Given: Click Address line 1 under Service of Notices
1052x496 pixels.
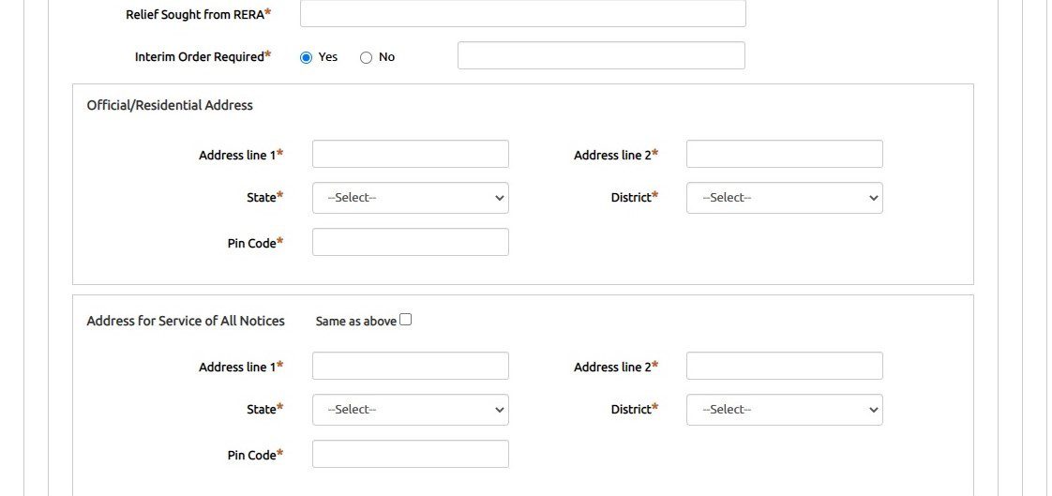Looking at the screenshot, I should click(410, 366).
